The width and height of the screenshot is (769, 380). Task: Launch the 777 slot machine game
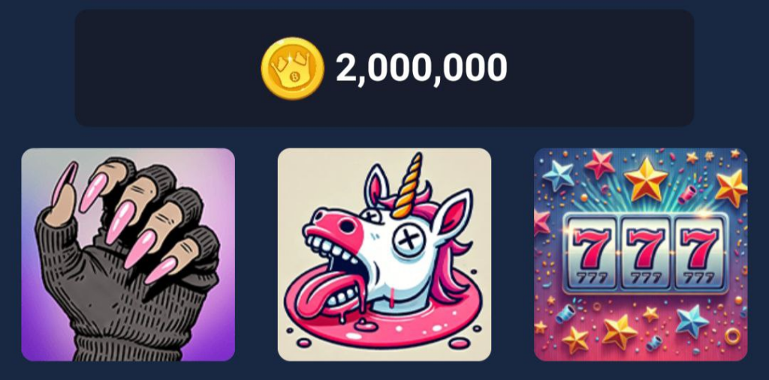[x=641, y=255]
